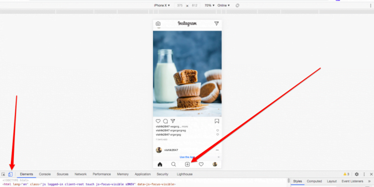Open the Instagram search tab
374x187 pixels.
point(174,165)
